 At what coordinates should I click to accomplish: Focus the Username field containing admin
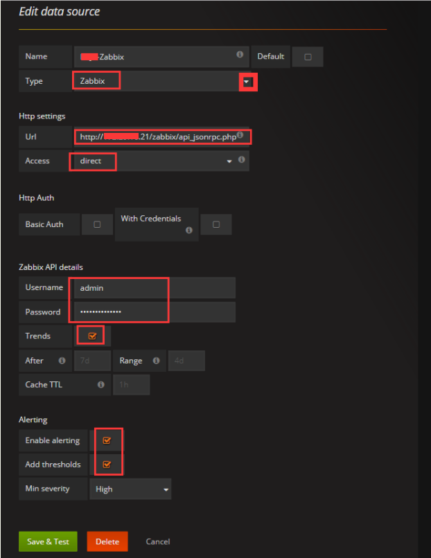click(x=155, y=287)
